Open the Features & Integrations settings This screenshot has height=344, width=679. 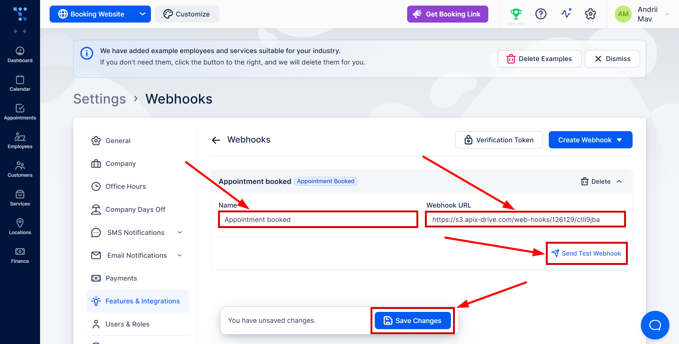[142, 300]
